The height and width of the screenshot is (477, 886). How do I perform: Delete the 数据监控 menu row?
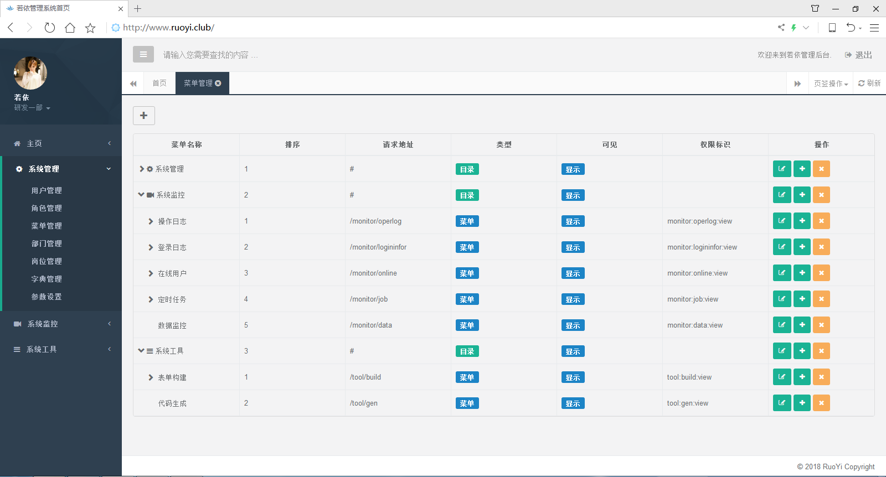821,325
